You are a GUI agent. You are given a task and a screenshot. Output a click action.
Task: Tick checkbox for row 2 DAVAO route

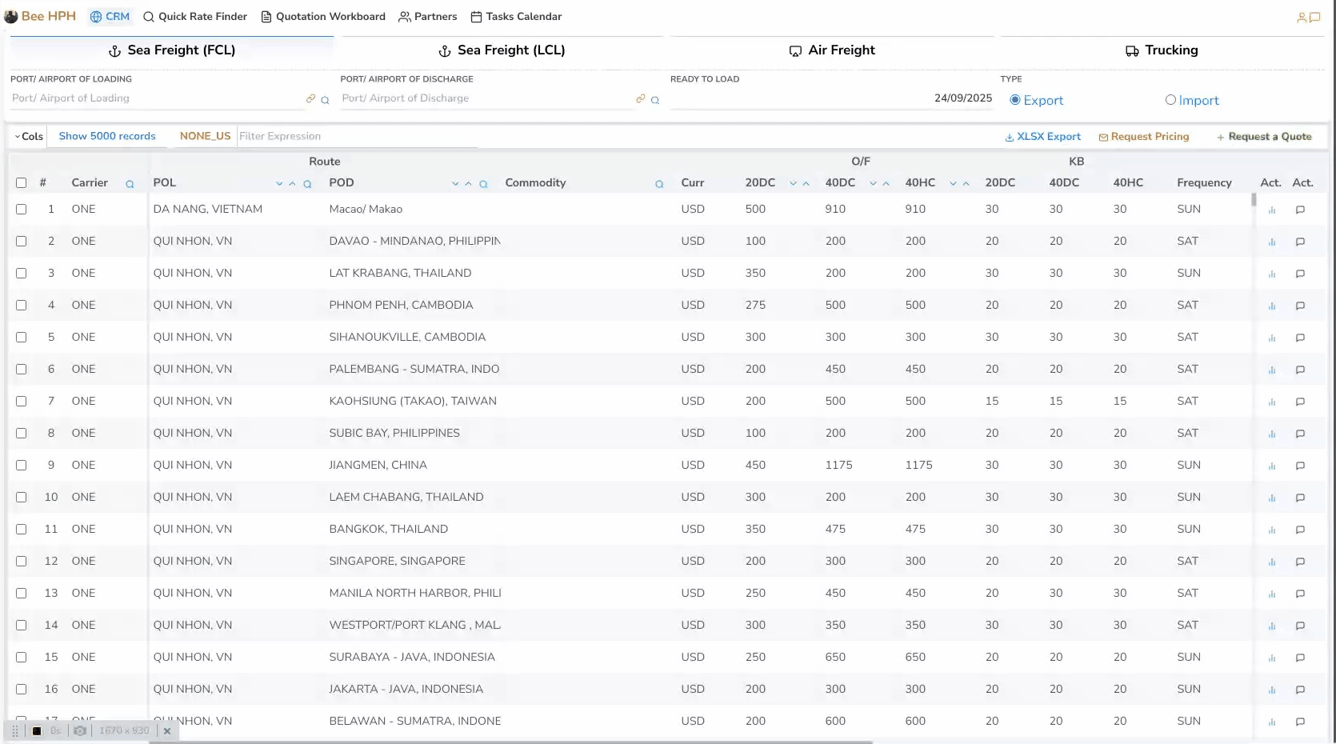click(x=22, y=241)
